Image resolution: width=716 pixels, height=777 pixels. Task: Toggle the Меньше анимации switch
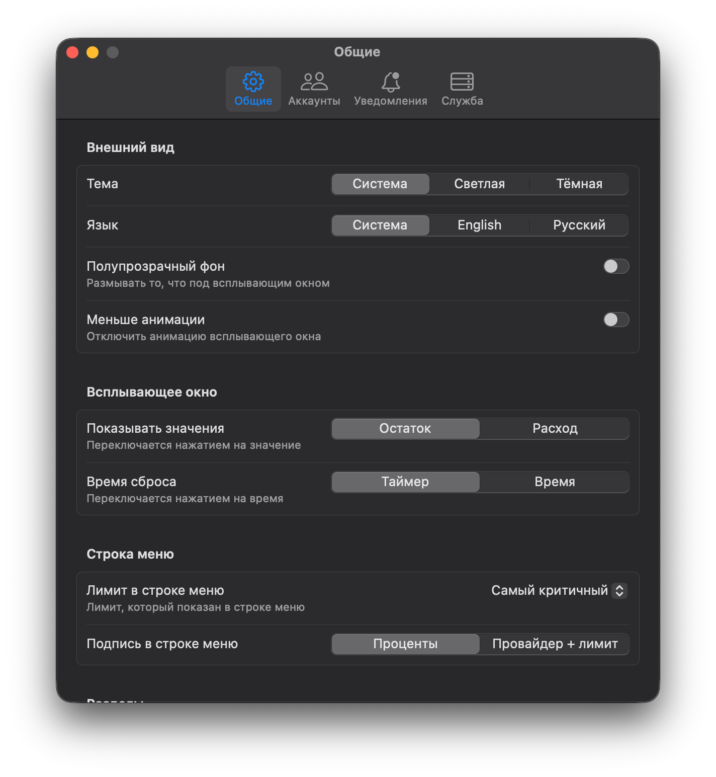click(616, 320)
